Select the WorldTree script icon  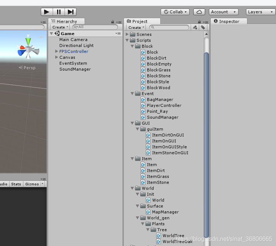pos(159,236)
